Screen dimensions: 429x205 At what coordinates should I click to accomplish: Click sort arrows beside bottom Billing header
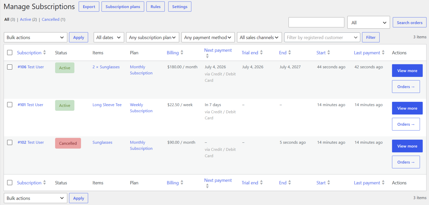click(182, 182)
